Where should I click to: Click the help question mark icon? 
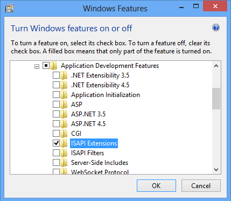click(216, 27)
